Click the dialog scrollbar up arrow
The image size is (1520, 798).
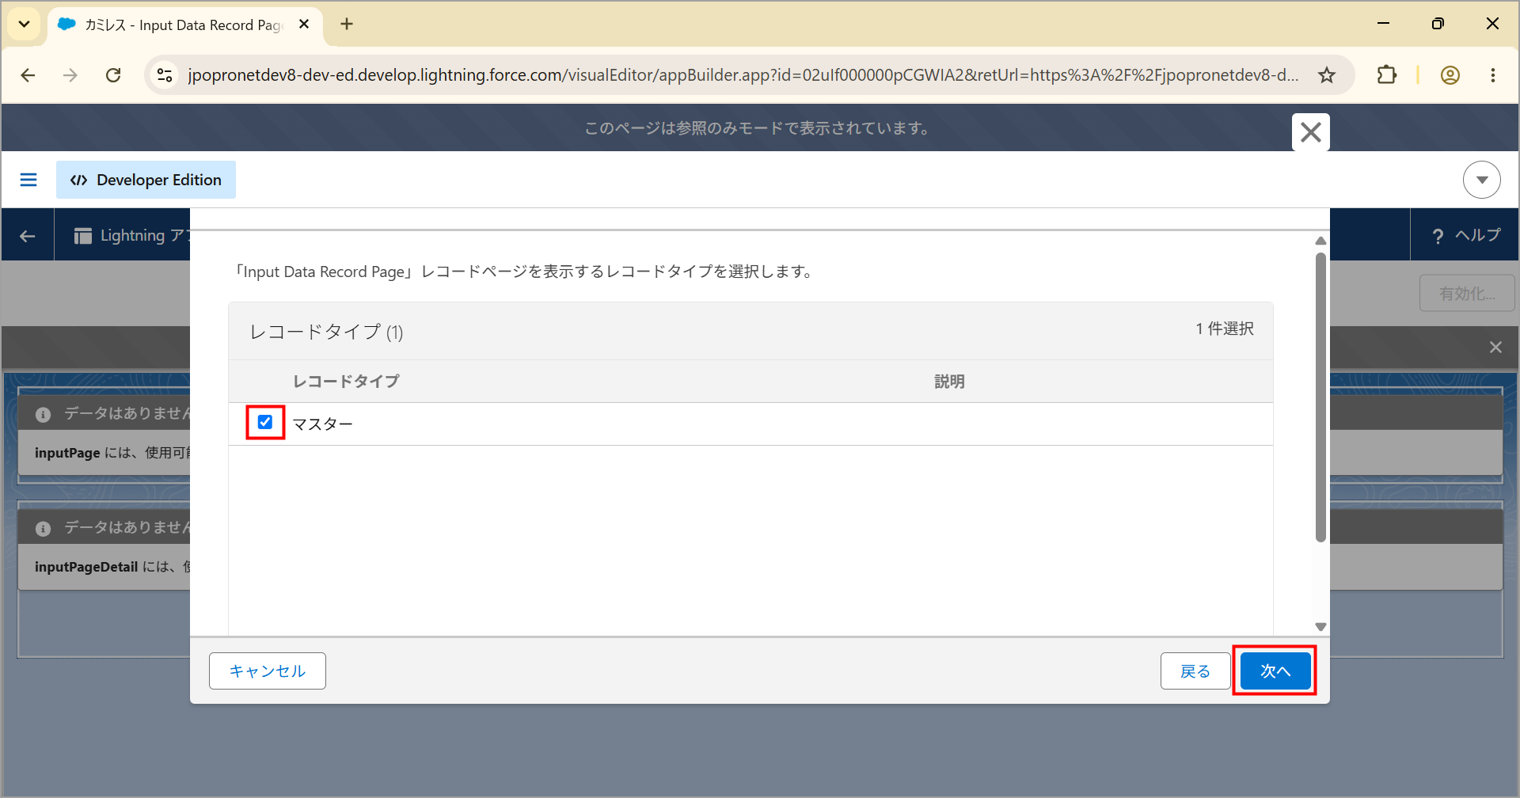point(1320,241)
